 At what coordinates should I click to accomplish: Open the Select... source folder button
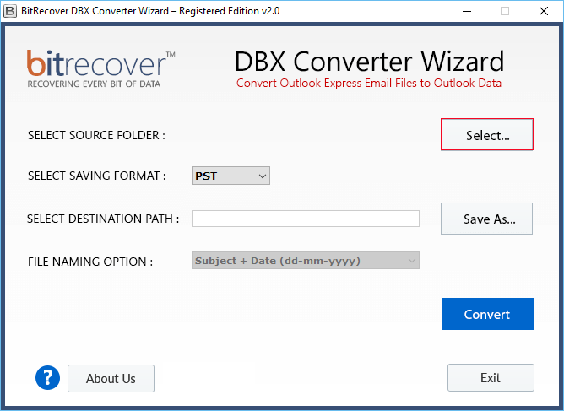point(486,134)
